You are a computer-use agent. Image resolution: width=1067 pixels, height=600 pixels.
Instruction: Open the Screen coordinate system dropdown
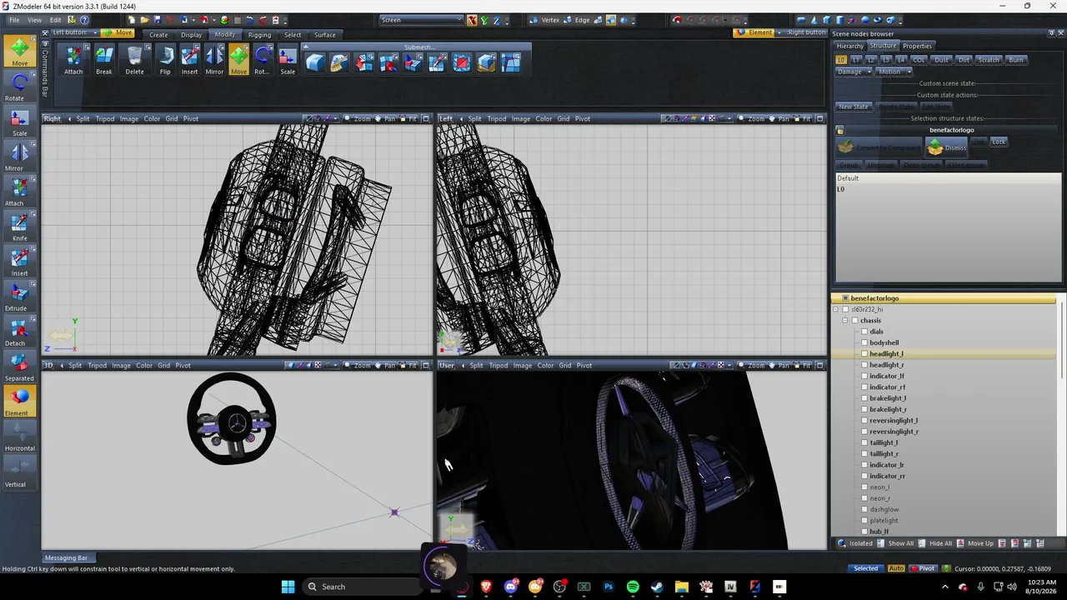(x=422, y=20)
